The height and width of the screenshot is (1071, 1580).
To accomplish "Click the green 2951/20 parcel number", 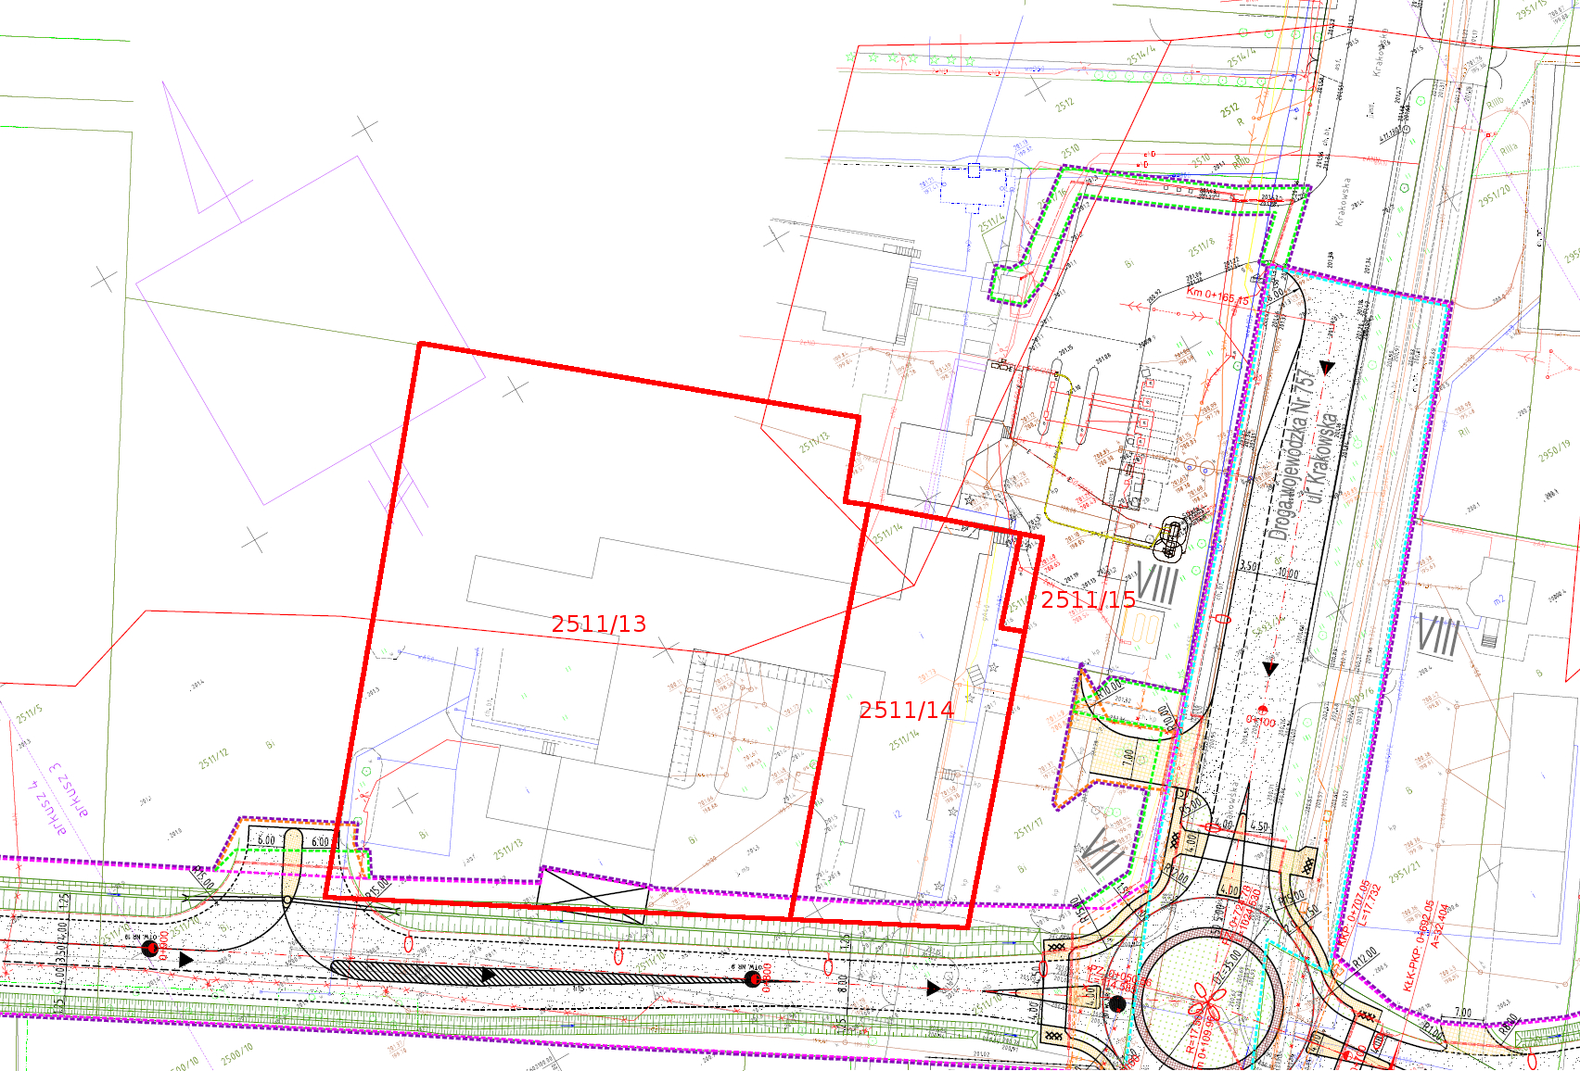I will (x=1495, y=195).
